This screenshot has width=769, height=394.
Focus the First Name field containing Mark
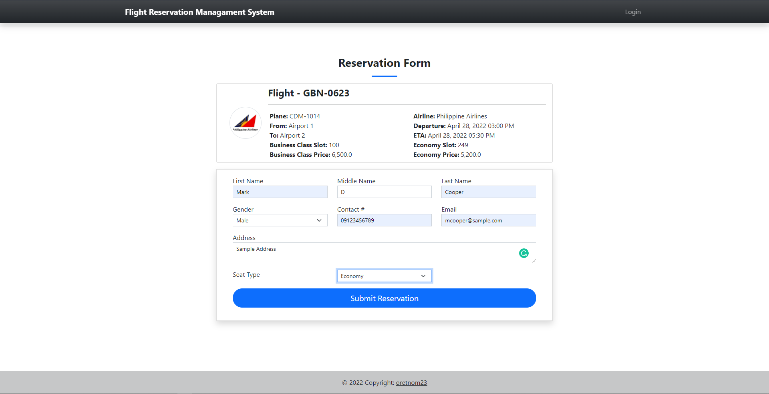280,192
